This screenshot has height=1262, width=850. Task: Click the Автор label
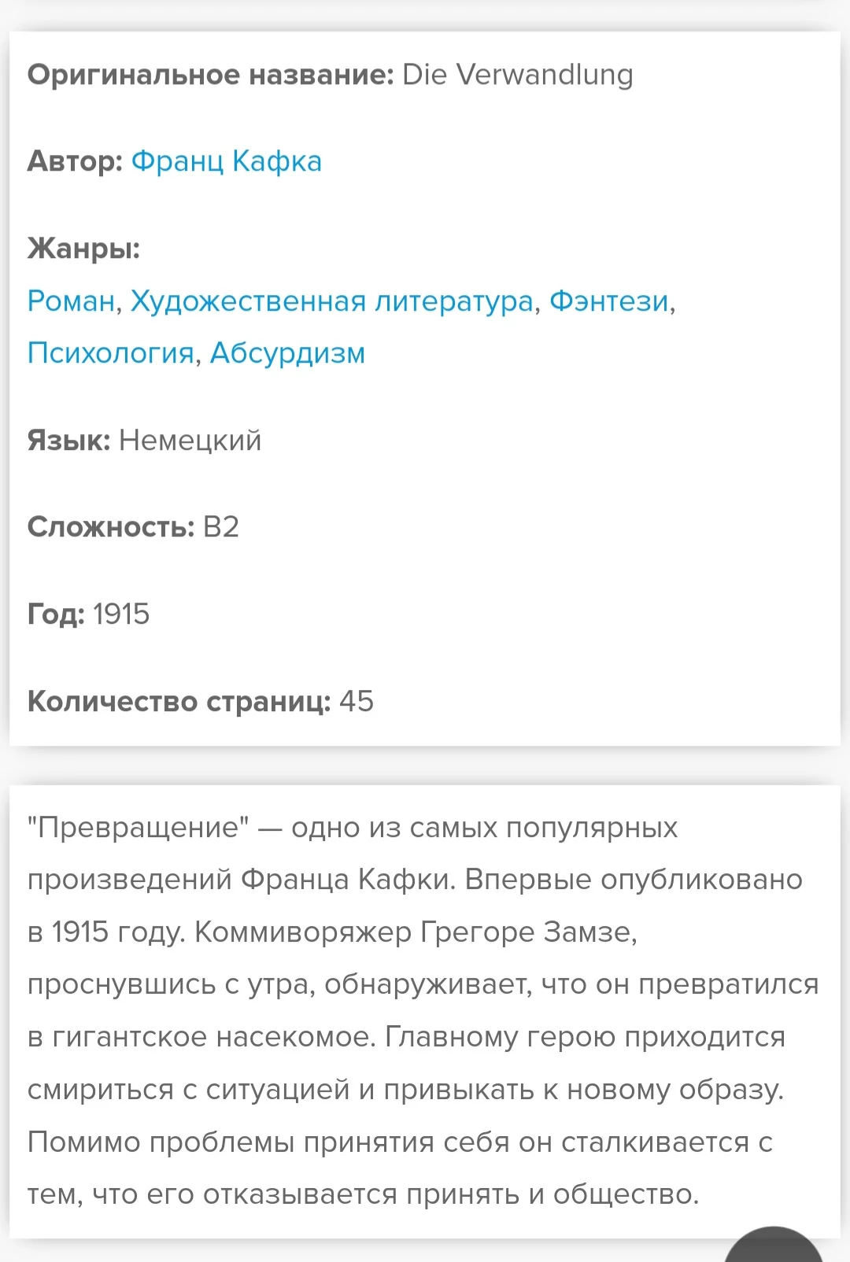(x=75, y=161)
